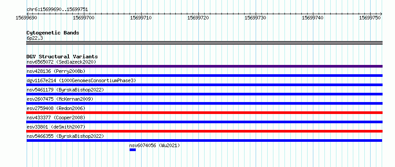This screenshot has height=167, width=395.
Task: Click the blue esv2607475 variant bar
Action: coord(204,103)
